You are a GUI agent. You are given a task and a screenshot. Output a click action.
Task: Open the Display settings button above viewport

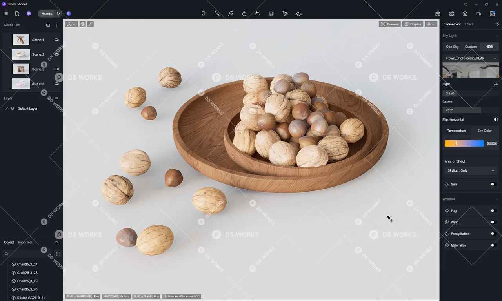pyautogui.click(x=413, y=24)
